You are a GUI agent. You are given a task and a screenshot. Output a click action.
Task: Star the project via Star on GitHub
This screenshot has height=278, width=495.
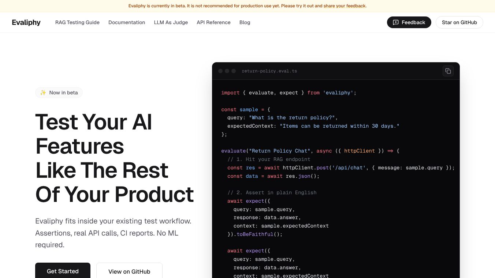459,22
